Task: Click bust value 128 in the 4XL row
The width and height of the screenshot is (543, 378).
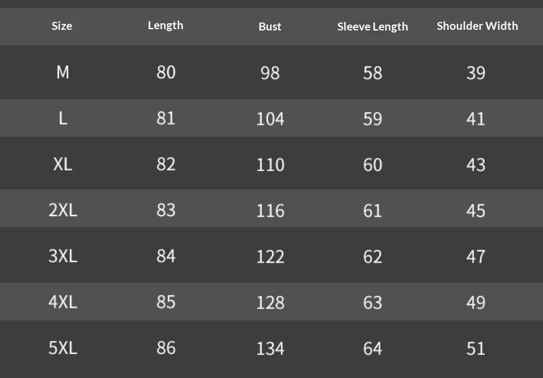Action: pyautogui.click(x=270, y=302)
